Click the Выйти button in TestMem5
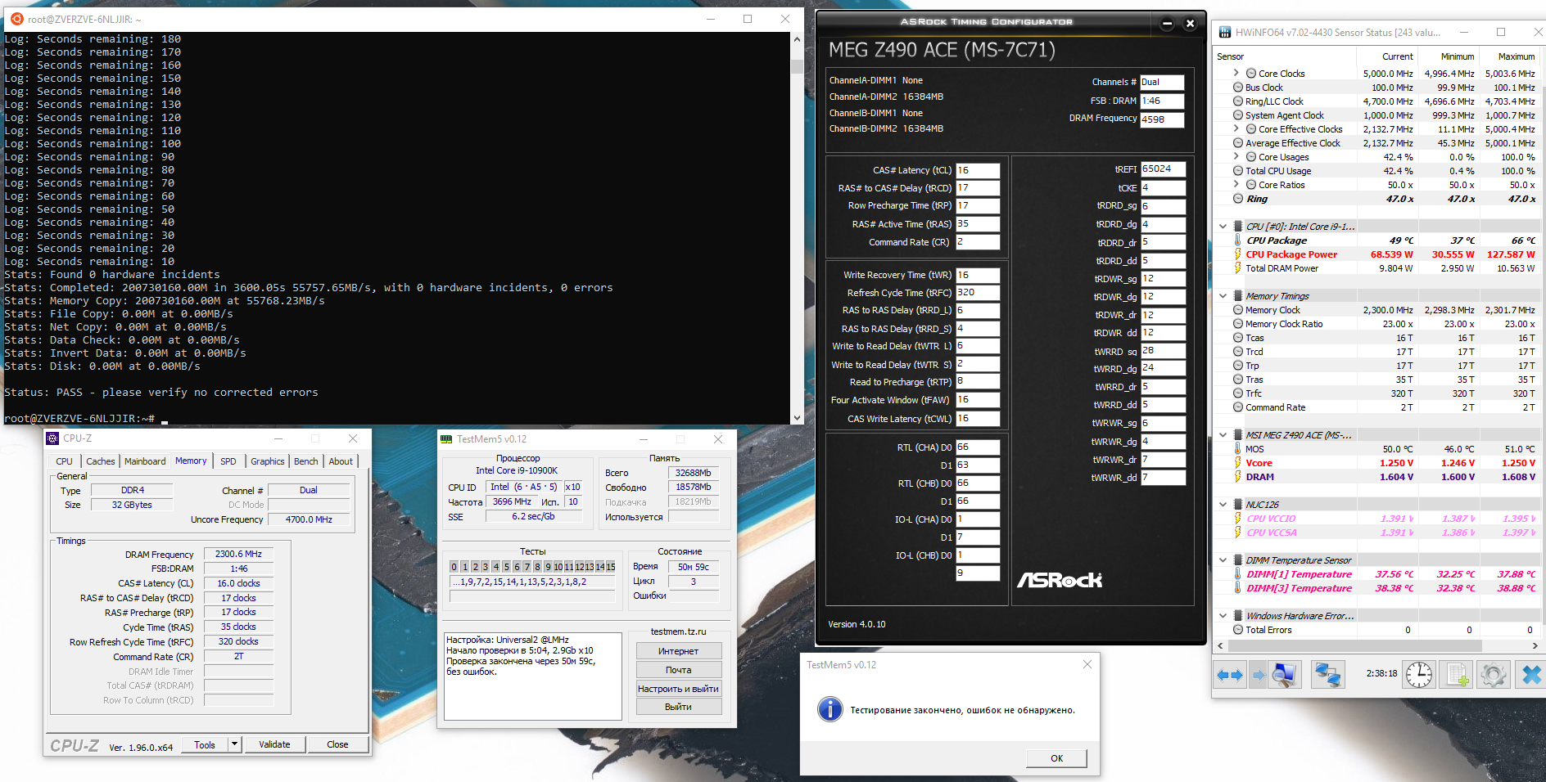The image size is (1546, 782). [679, 707]
